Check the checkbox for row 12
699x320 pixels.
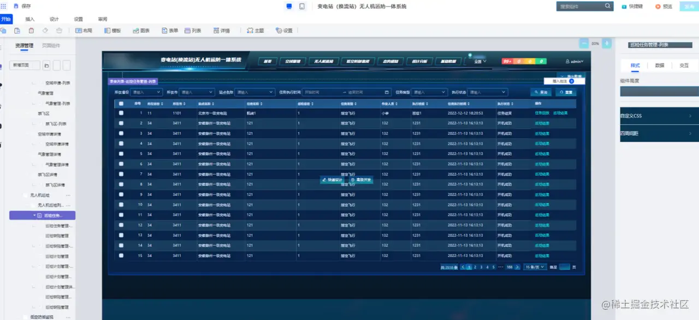[121, 225]
